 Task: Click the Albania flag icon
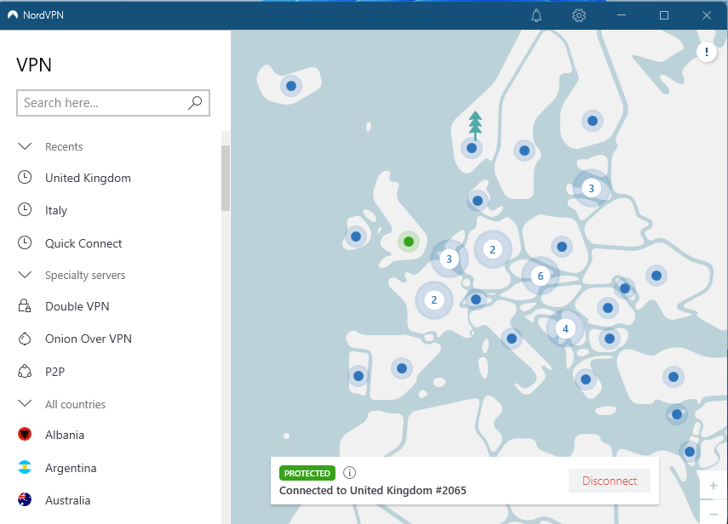click(x=25, y=434)
